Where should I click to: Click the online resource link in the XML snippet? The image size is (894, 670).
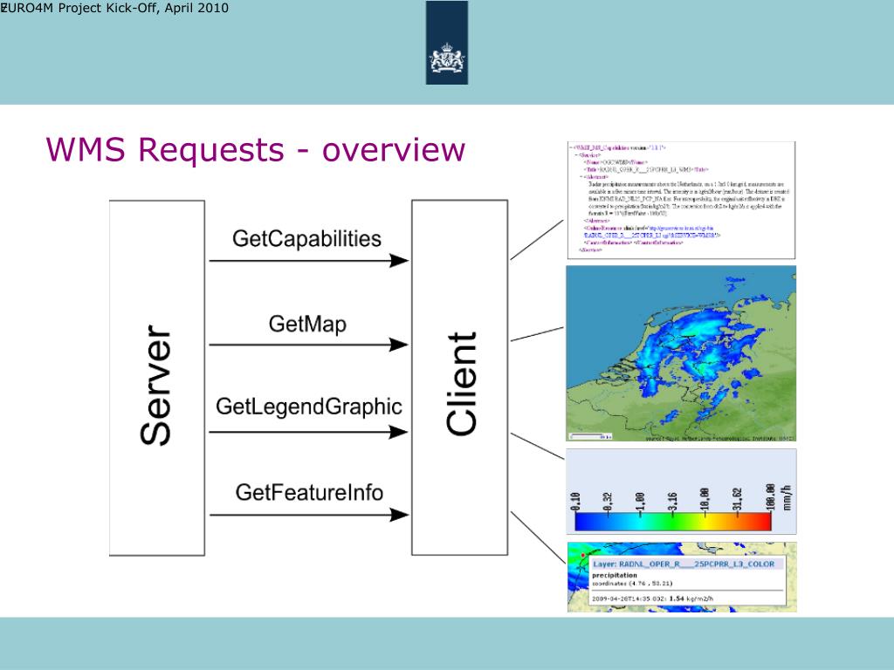[x=651, y=231]
